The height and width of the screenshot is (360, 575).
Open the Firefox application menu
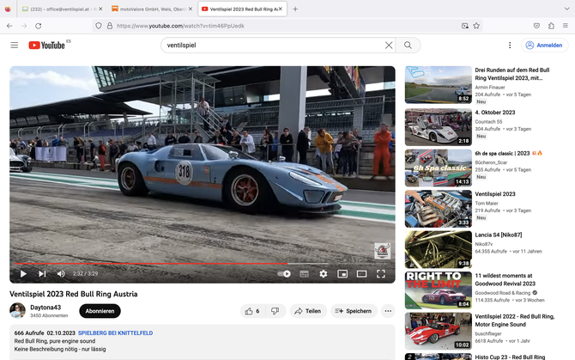[566, 26]
